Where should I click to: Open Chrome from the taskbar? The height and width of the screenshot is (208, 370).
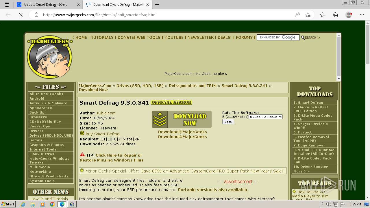click(x=52, y=204)
